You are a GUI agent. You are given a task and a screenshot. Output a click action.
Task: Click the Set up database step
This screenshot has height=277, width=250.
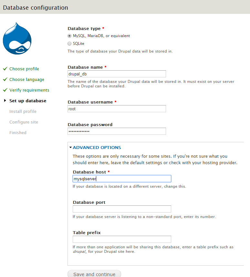[28, 101]
